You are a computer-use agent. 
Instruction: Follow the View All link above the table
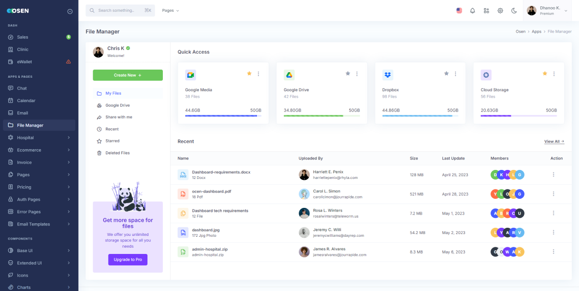click(x=553, y=141)
